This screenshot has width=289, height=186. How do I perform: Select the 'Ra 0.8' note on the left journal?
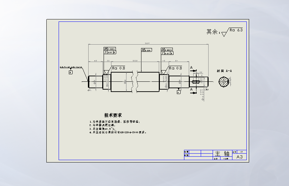tap(119, 68)
